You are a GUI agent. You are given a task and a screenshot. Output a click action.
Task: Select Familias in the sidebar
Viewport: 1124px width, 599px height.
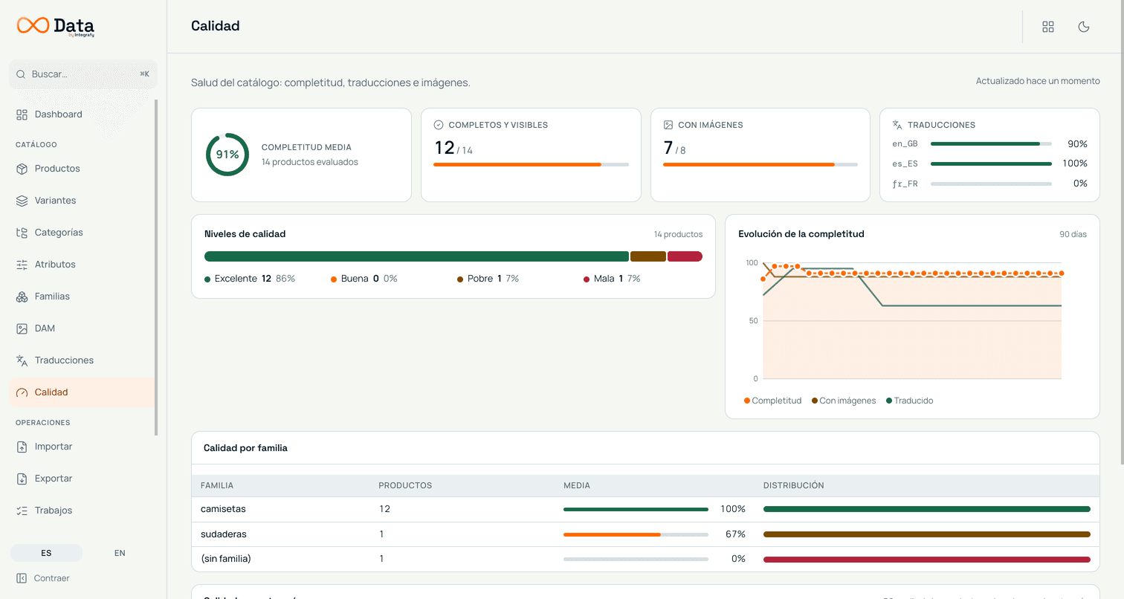pos(82,297)
